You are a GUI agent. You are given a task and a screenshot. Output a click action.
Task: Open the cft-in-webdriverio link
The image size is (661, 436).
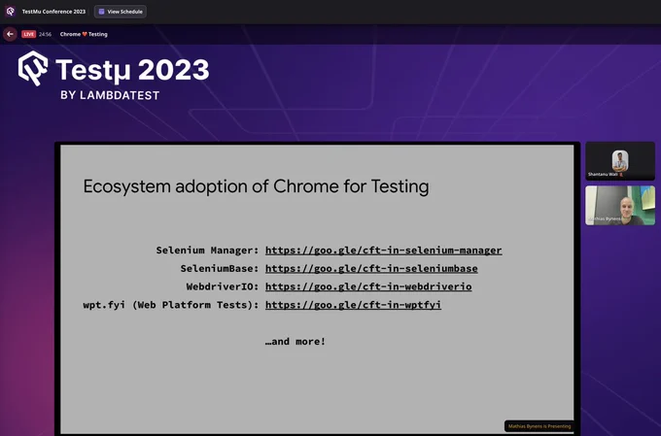tap(368, 286)
